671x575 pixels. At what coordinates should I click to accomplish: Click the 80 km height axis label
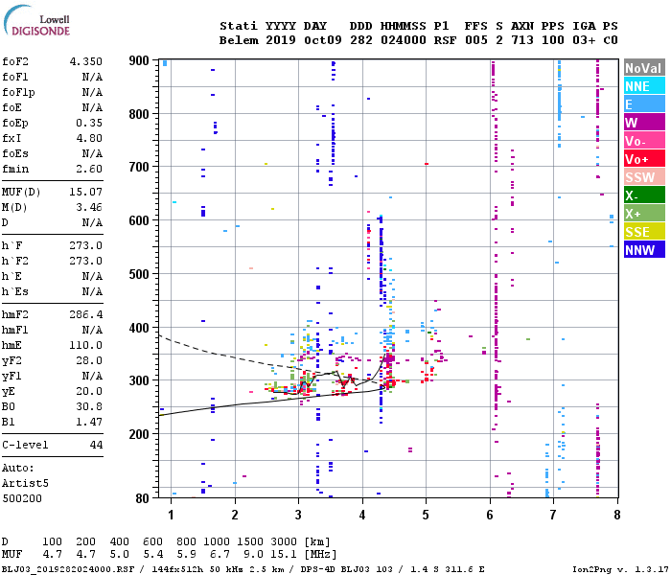143,498
